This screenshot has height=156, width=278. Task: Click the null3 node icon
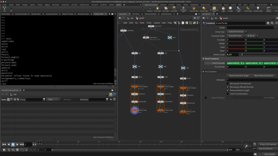(134, 66)
